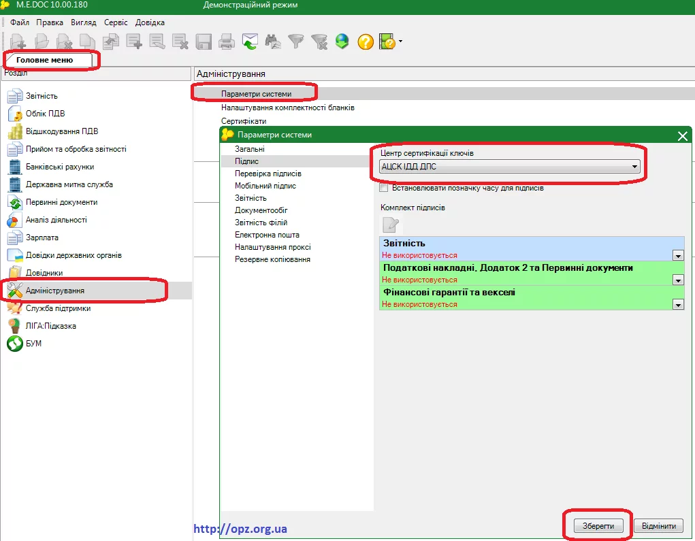Viewport: 695px width, 541px height.
Task: Switch to the Головне меню tab
Action: click(x=45, y=60)
